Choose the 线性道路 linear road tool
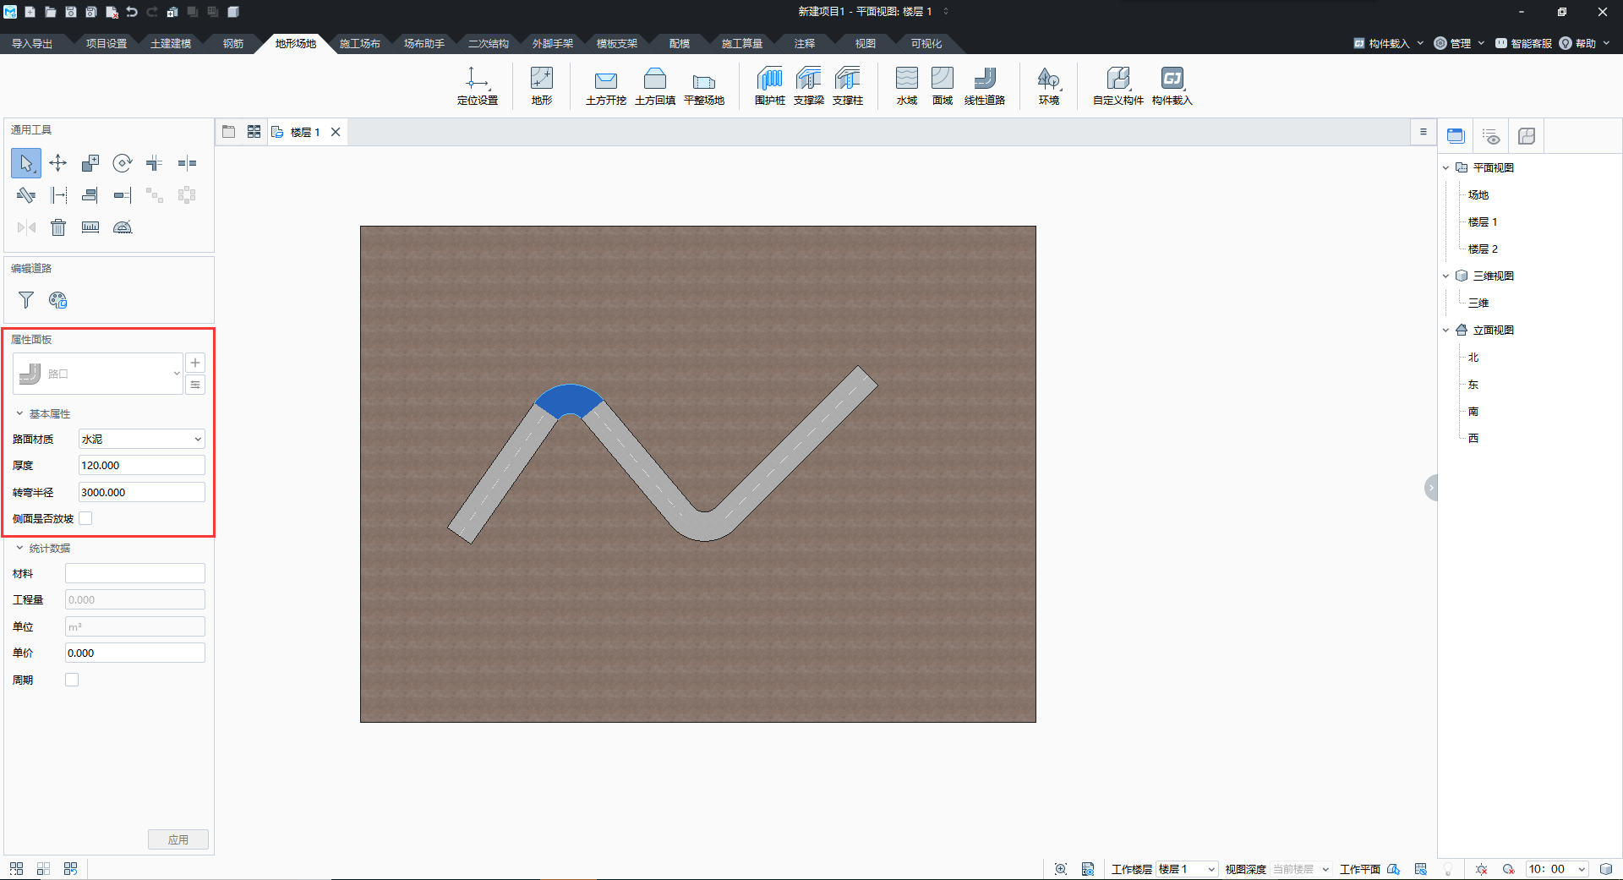The image size is (1623, 880). (x=985, y=85)
